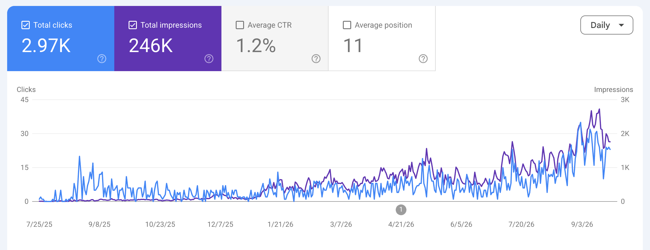Click the 9/8/25 date label
Screen dimensions: 650x250
pyautogui.click(x=99, y=224)
